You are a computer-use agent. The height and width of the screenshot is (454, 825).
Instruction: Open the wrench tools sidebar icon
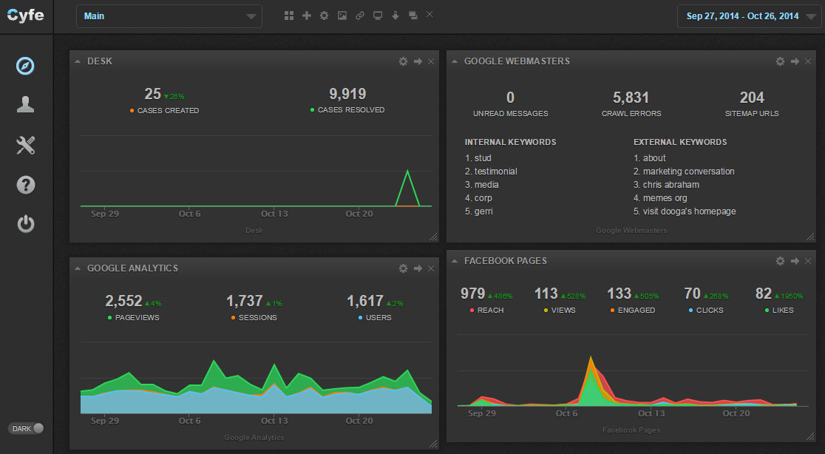click(x=26, y=146)
